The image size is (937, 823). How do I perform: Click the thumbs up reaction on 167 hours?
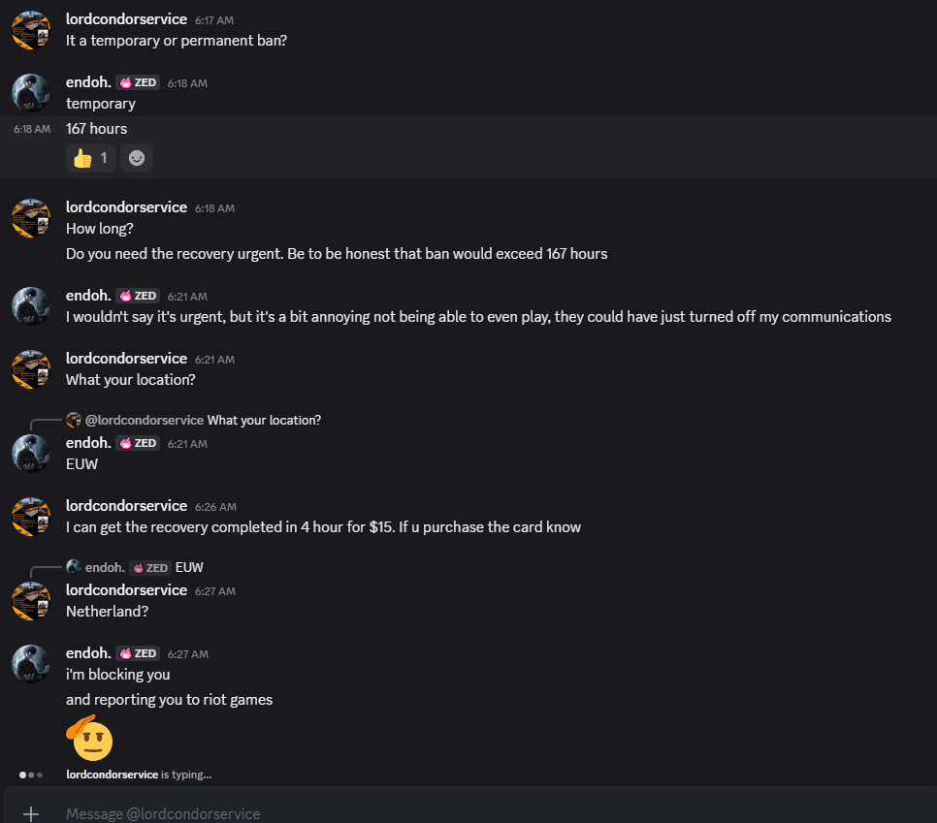pos(90,157)
